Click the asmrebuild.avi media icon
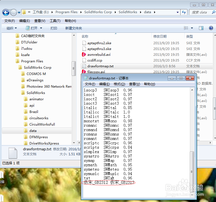216x202 pixels. [84, 55]
